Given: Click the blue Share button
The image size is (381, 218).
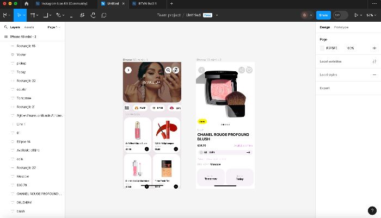Looking at the screenshot, I should coord(323,15).
